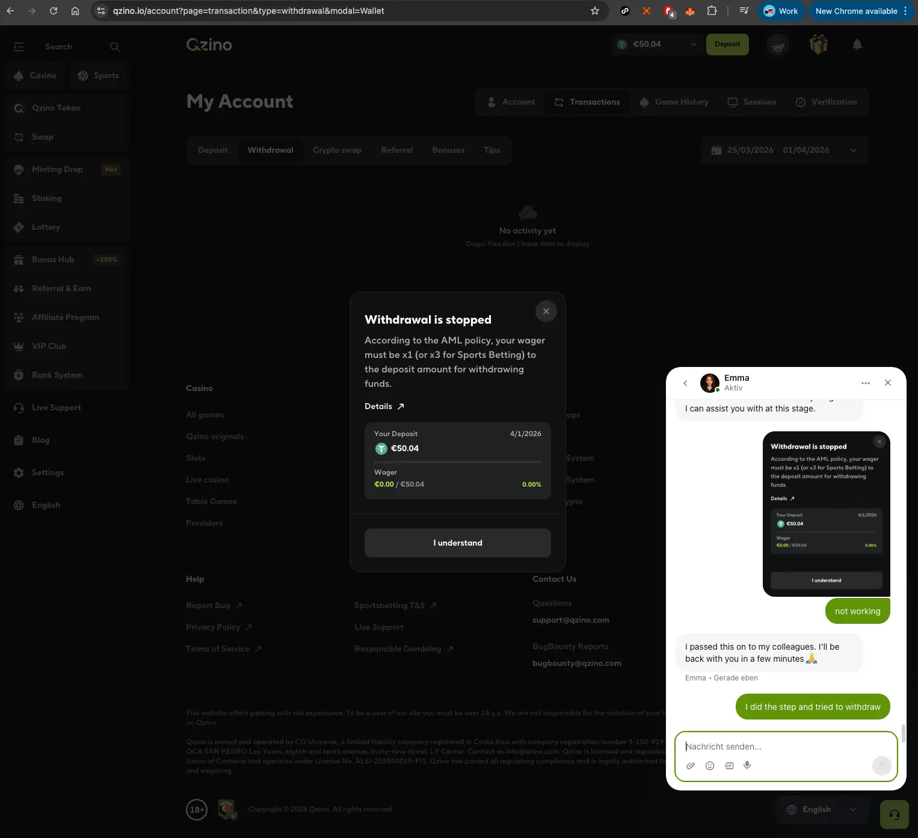Image resolution: width=918 pixels, height=838 pixels.
Task: Select the Sports sidebar tab
Action: [x=99, y=76]
